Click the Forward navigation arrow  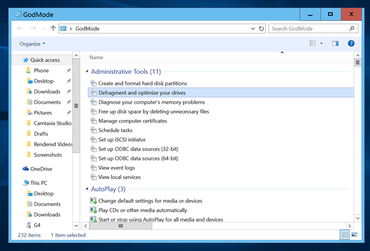tap(34, 28)
